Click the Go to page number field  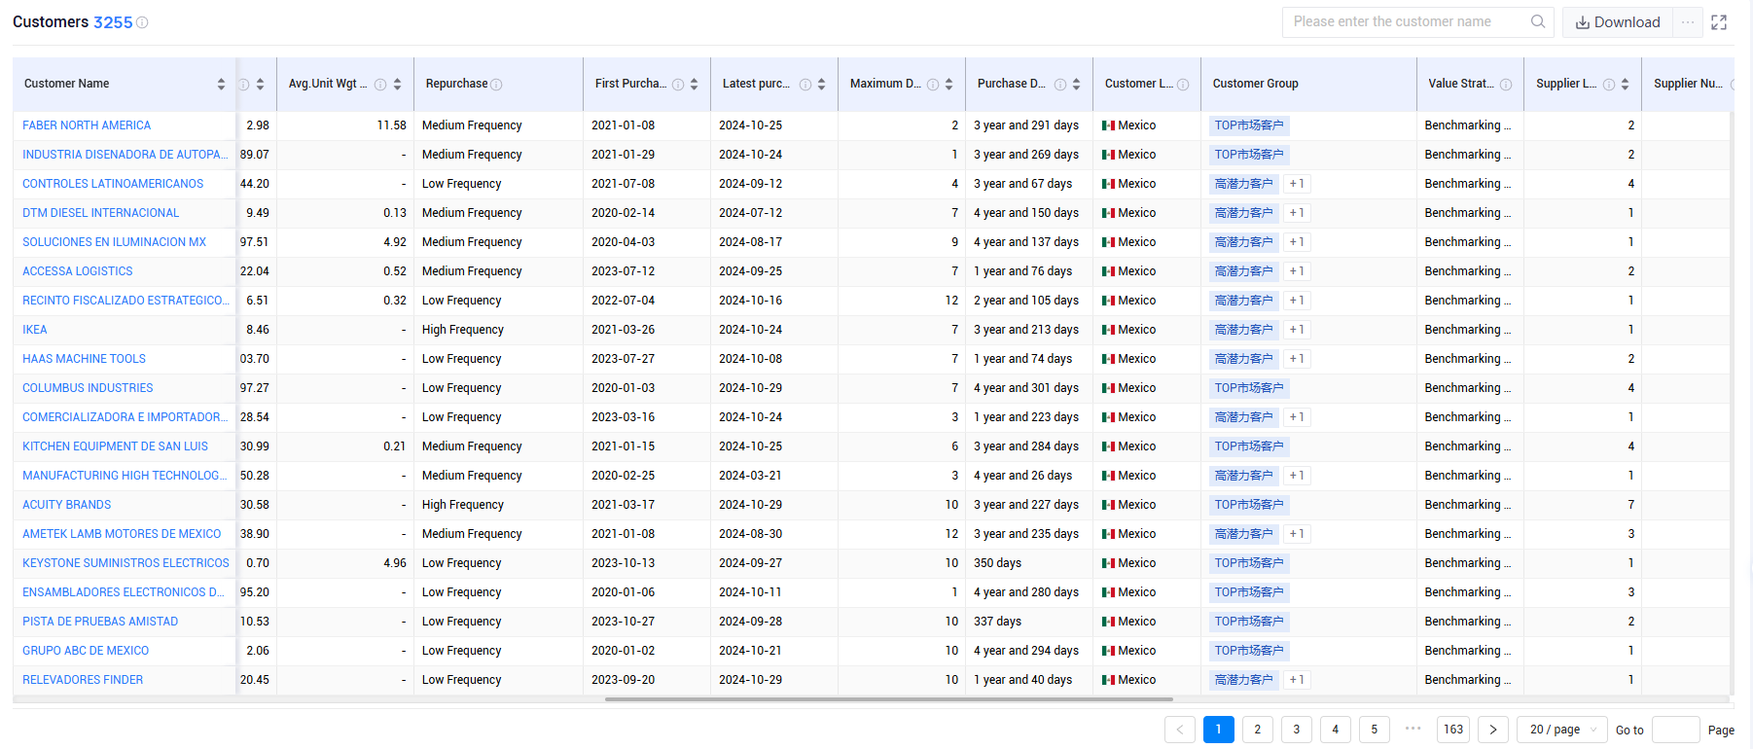1675,730
